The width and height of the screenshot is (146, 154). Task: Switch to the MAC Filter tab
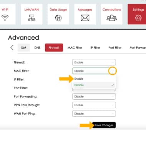pos(75,48)
